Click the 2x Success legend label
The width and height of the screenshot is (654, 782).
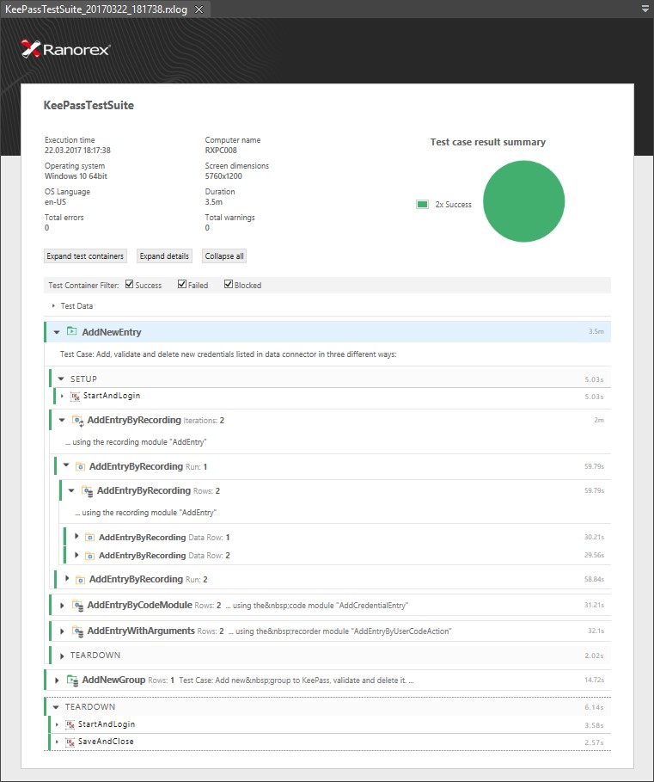point(453,205)
